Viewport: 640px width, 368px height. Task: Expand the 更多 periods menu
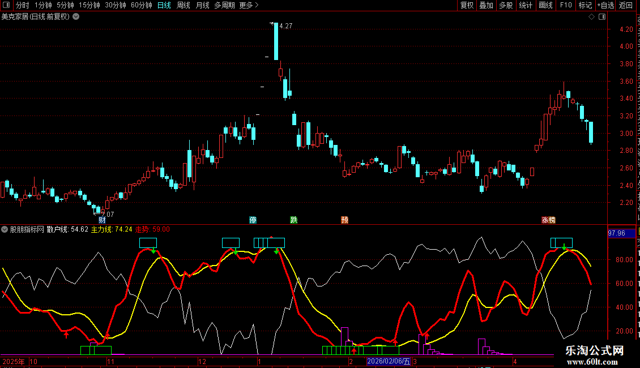(x=249, y=5)
